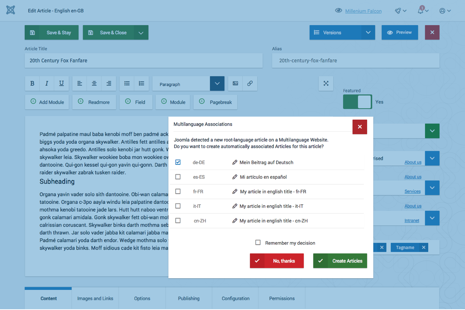The width and height of the screenshot is (465, 310).
Task: Check the it-IT language checkbox
Action: [x=178, y=206]
